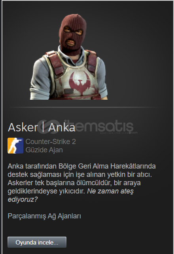Click the description line starting Askerler tek başlarına
174x254 pixels.
(74, 183)
